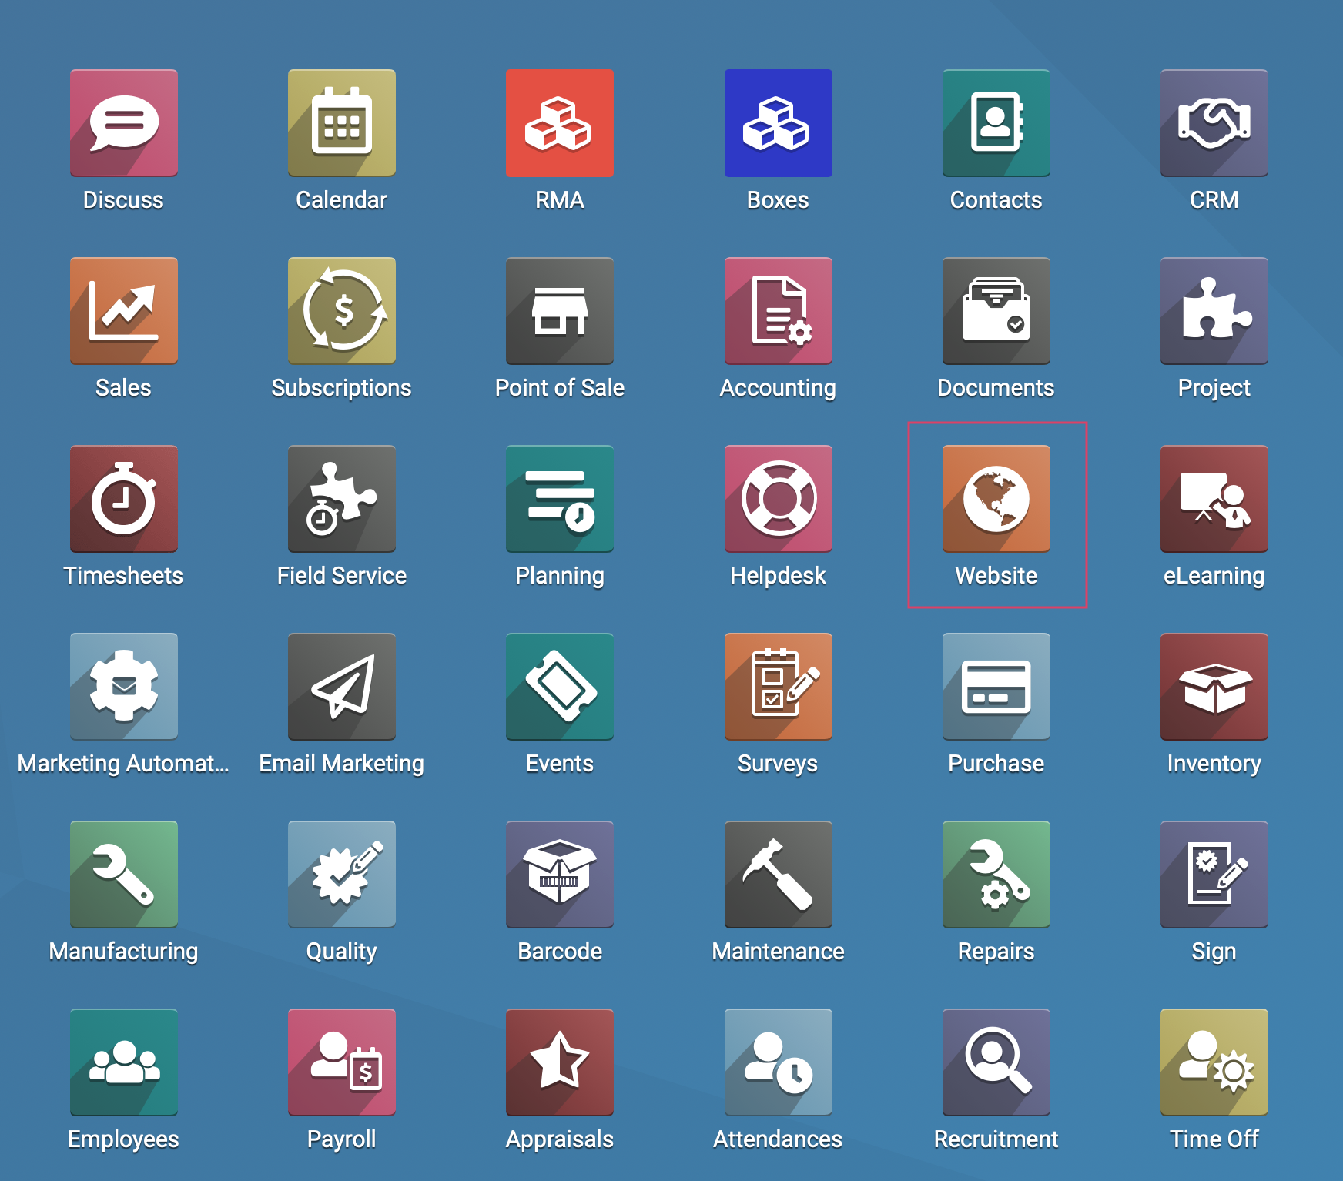The width and height of the screenshot is (1343, 1181).
Task: Open the Inventory box icon
Action: (x=1214, y=687)
